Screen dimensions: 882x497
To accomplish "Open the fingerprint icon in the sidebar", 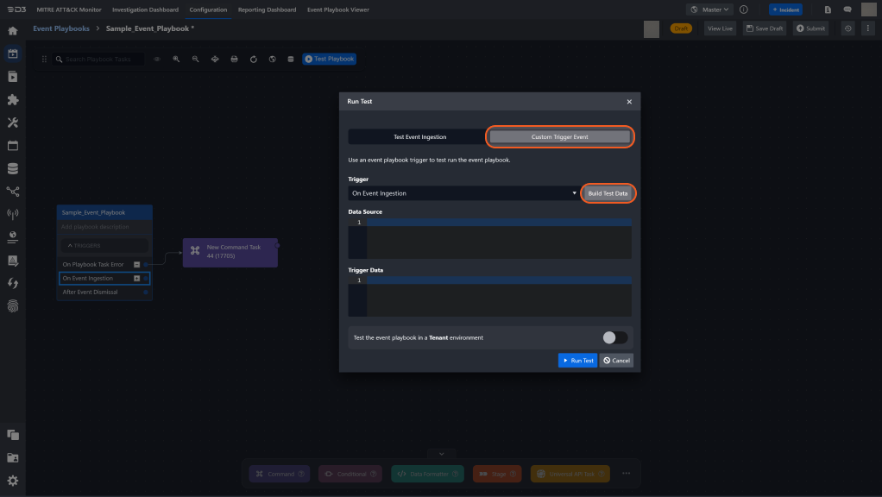I will click(13, 305).
